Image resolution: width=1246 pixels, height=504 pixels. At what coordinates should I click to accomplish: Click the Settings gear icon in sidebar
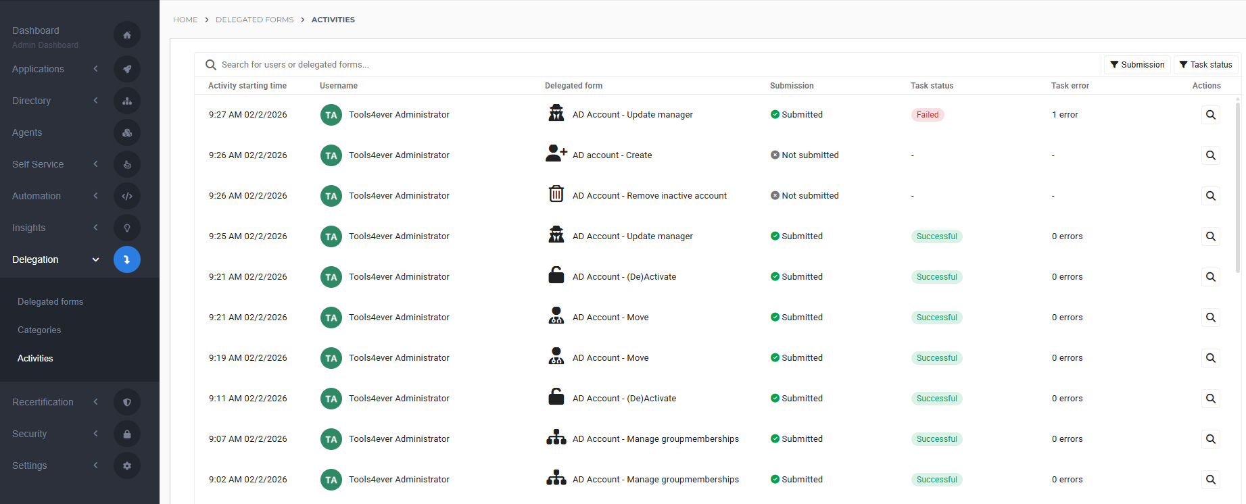click(127, 466)
